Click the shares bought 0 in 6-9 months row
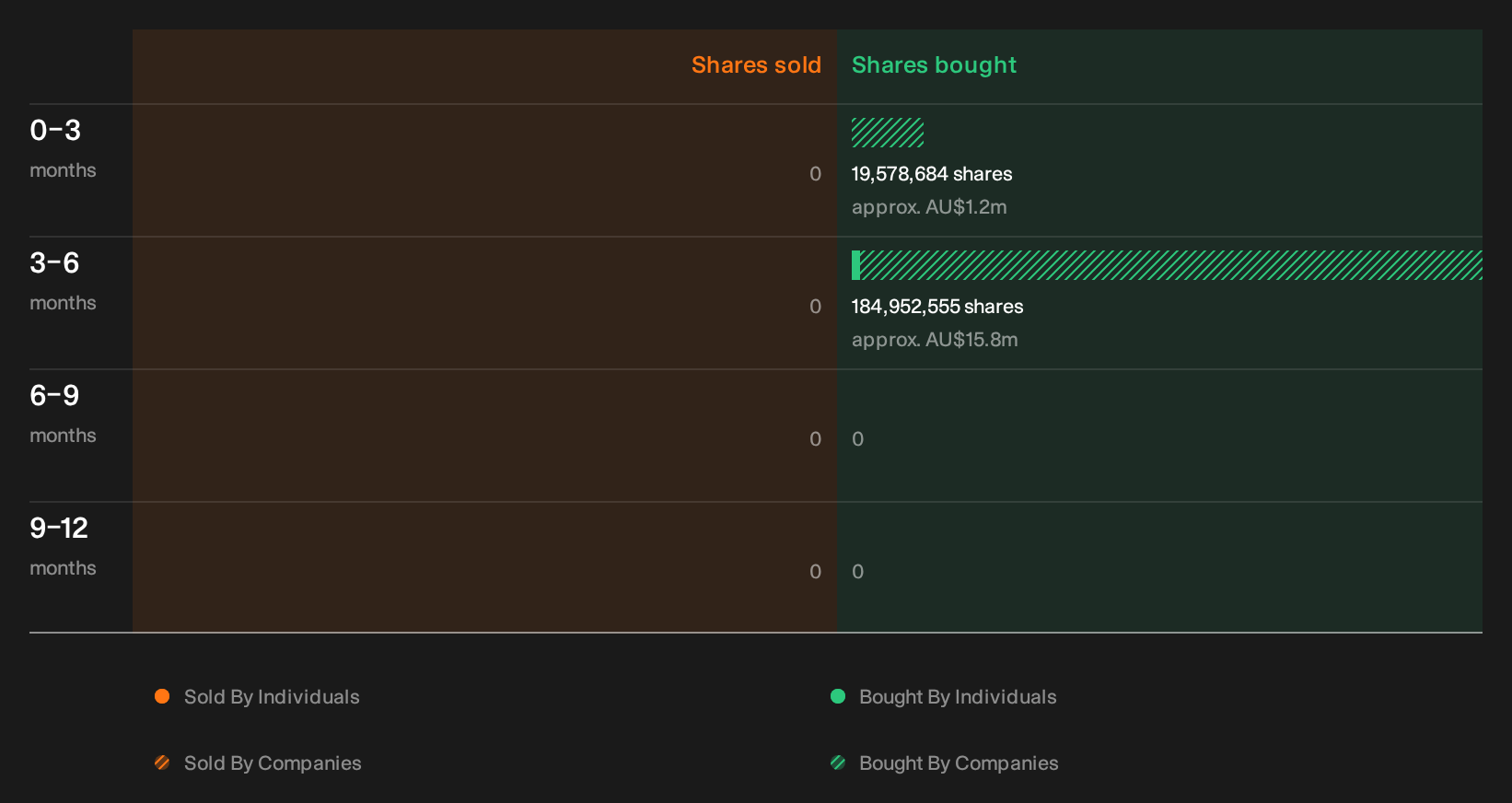The image size is (1512, 803). [x=857, y=439]
